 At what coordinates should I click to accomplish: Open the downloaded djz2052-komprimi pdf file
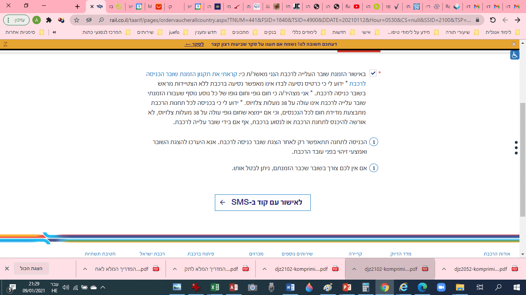[480, 269]
